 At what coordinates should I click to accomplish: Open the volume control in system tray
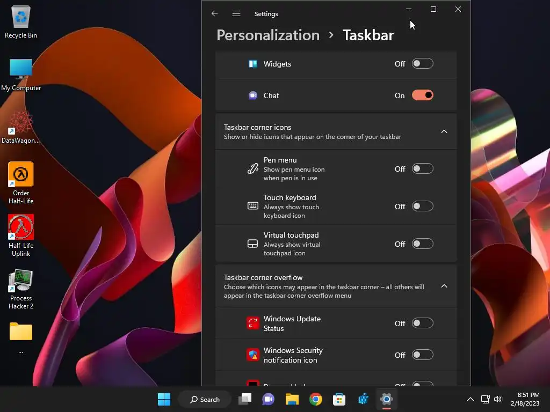pyautogui.click(x=498, y=399)
